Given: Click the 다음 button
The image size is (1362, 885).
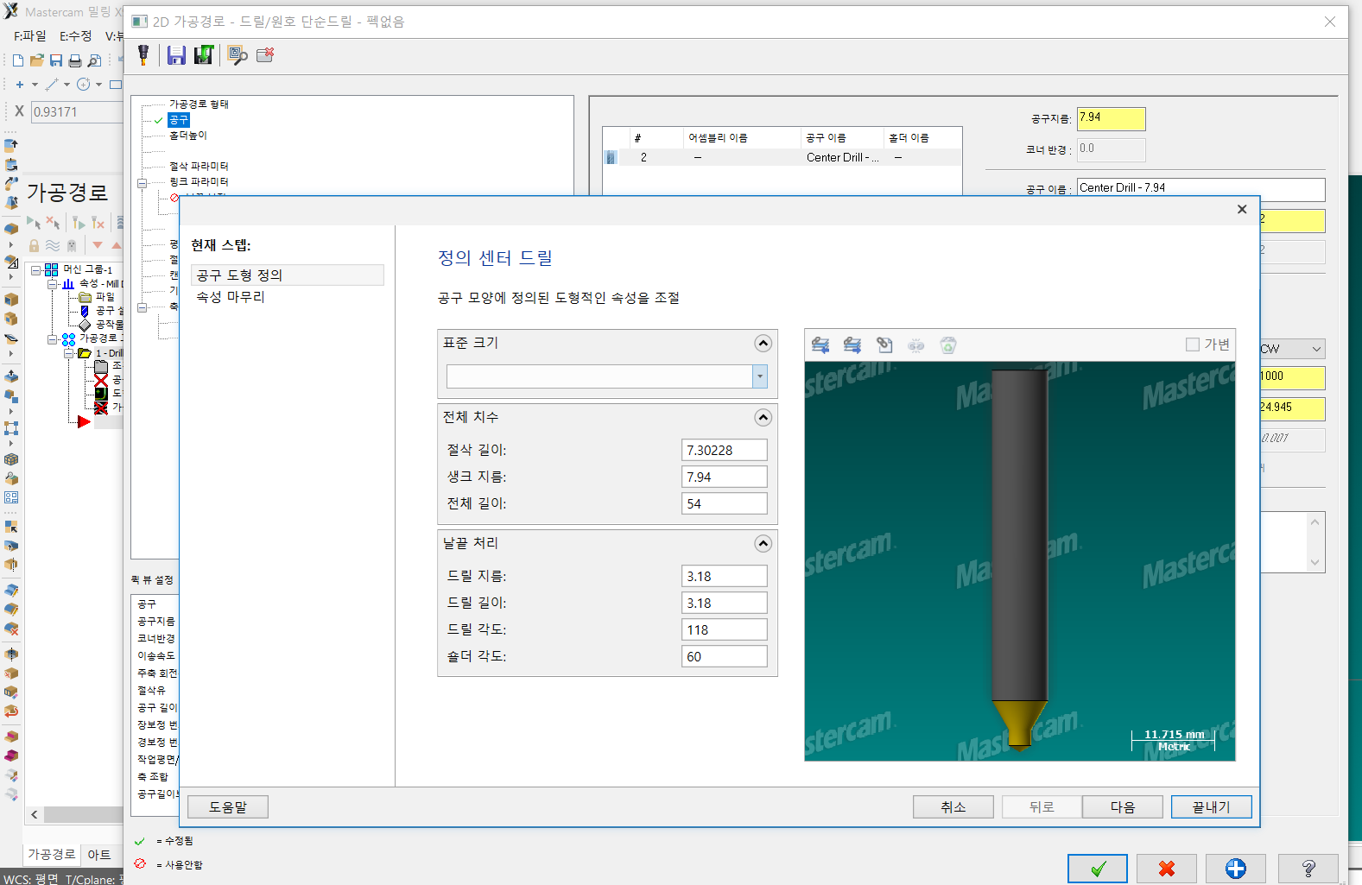Looking at the screenshot, I should pyautogui.click(x=1123, y=806).
